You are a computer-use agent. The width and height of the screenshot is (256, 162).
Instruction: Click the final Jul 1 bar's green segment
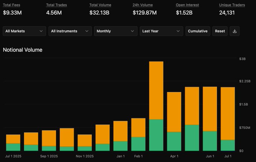point(228,145)
